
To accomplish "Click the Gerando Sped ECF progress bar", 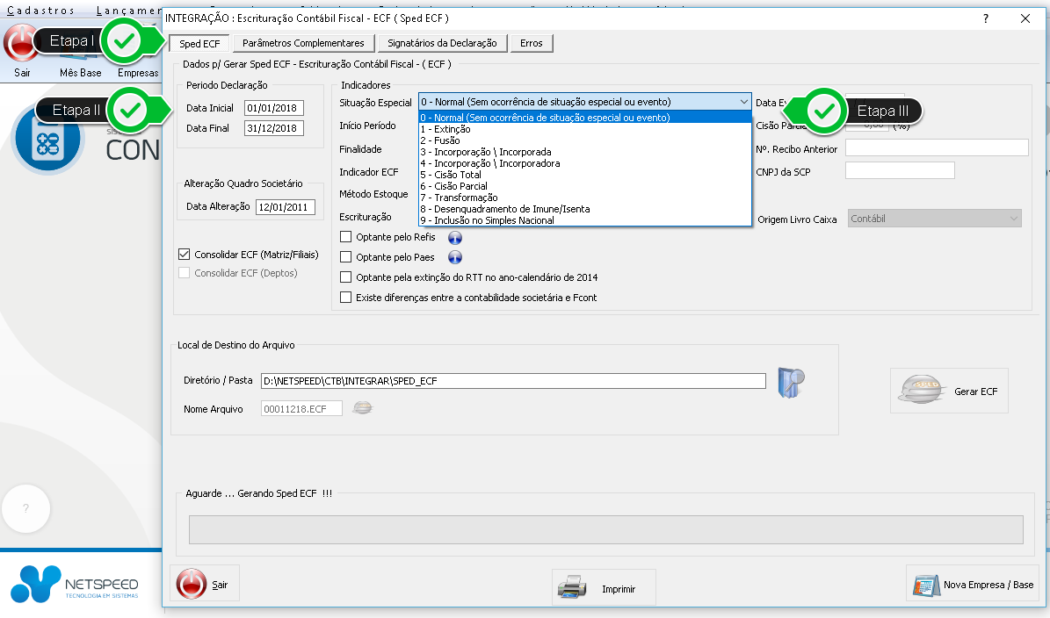I will click(x=605, y=529).
